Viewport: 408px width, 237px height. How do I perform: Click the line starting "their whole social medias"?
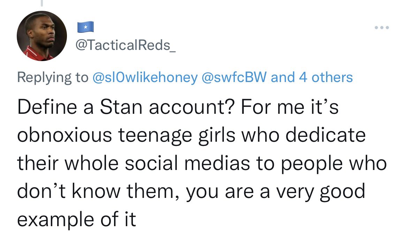click(x=202, y=163)
